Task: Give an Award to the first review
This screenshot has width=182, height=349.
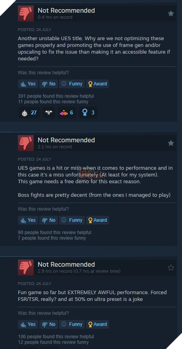Action: click(x=98, y=84)
